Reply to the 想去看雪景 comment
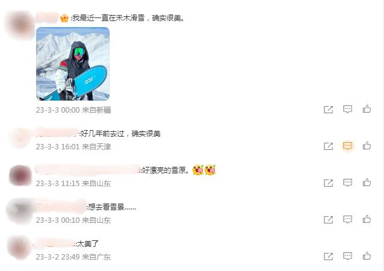Viewport: 384px width, 271px height. [x=347, y=220]
